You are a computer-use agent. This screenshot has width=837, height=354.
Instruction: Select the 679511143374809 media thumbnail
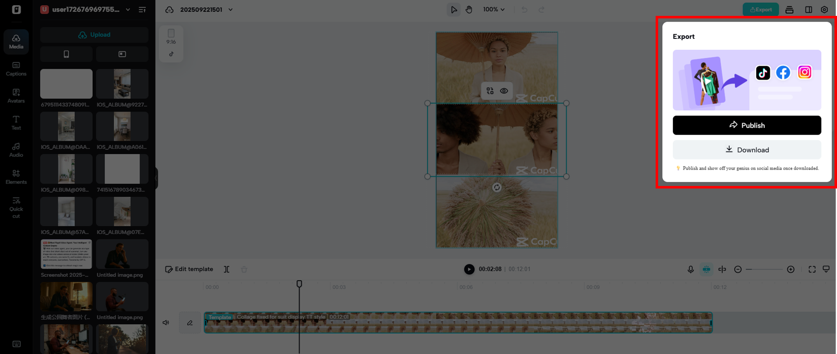pyautogui.click(x=66, y=84)
